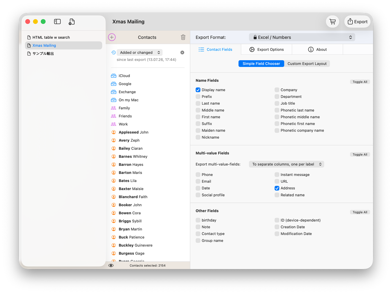Switch to the Export Options tab
Viewport: 392px width, 294px height.
click(267, 49)
